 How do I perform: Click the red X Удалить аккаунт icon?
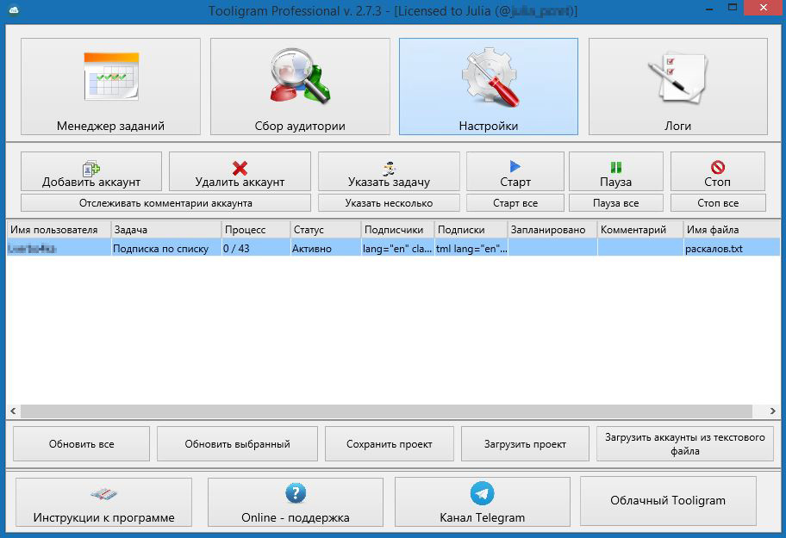pyautogui.click(x=240, y=168)
